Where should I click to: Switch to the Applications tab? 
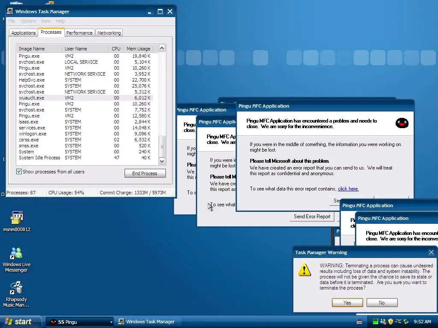[x=24, y=33]
